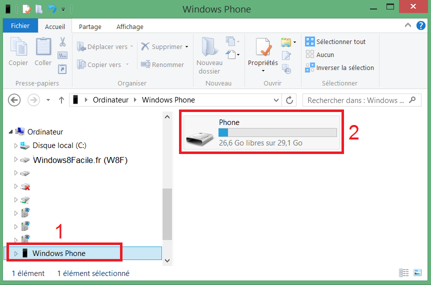
Task: Collapse the ribbon with the chevron
Action: pyautogui.click(x=408, y=25)
